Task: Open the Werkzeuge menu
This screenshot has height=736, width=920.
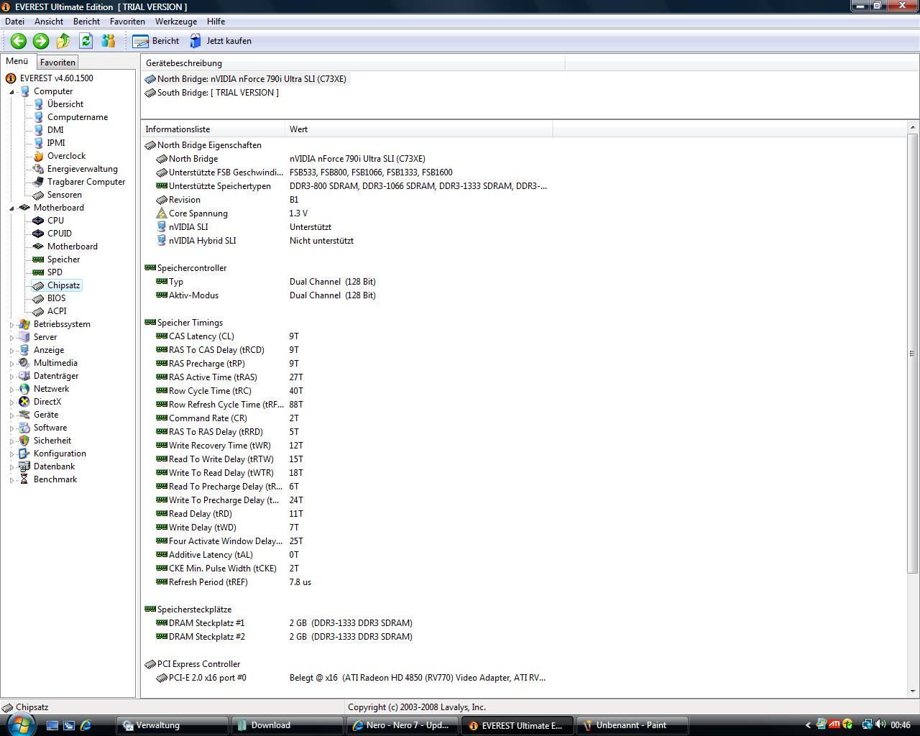Action: click(x=176, y=22)
